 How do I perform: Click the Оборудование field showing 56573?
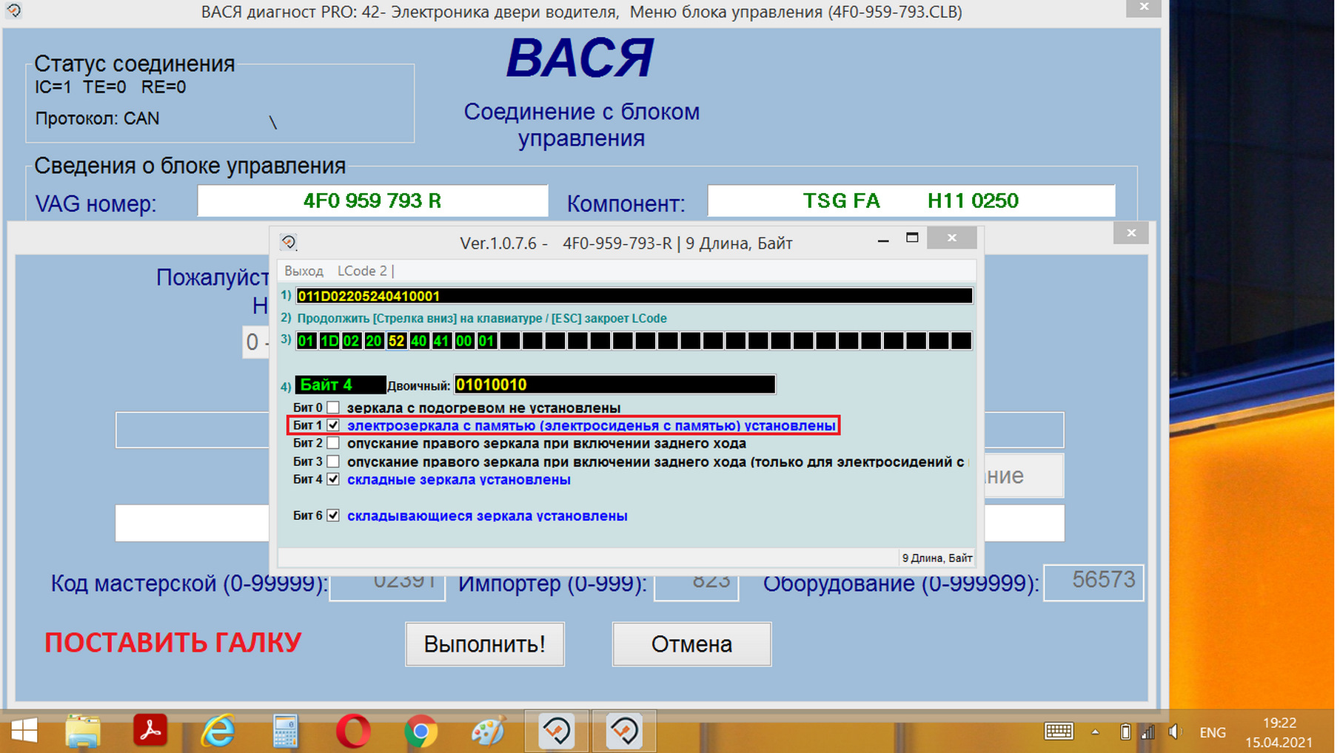click(x=1093, y=583)
